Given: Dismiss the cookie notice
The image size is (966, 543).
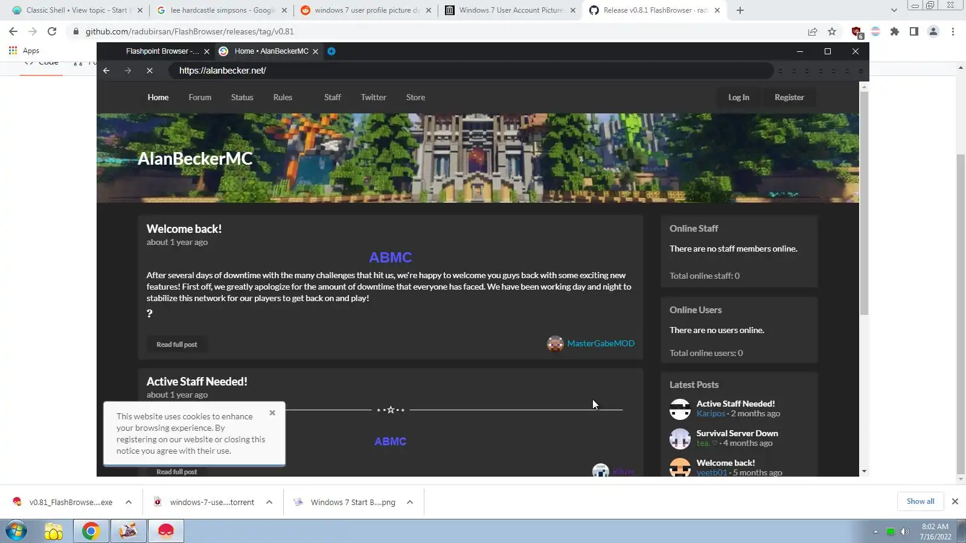Looking at the screenshot, I should [x=272, y=413].
